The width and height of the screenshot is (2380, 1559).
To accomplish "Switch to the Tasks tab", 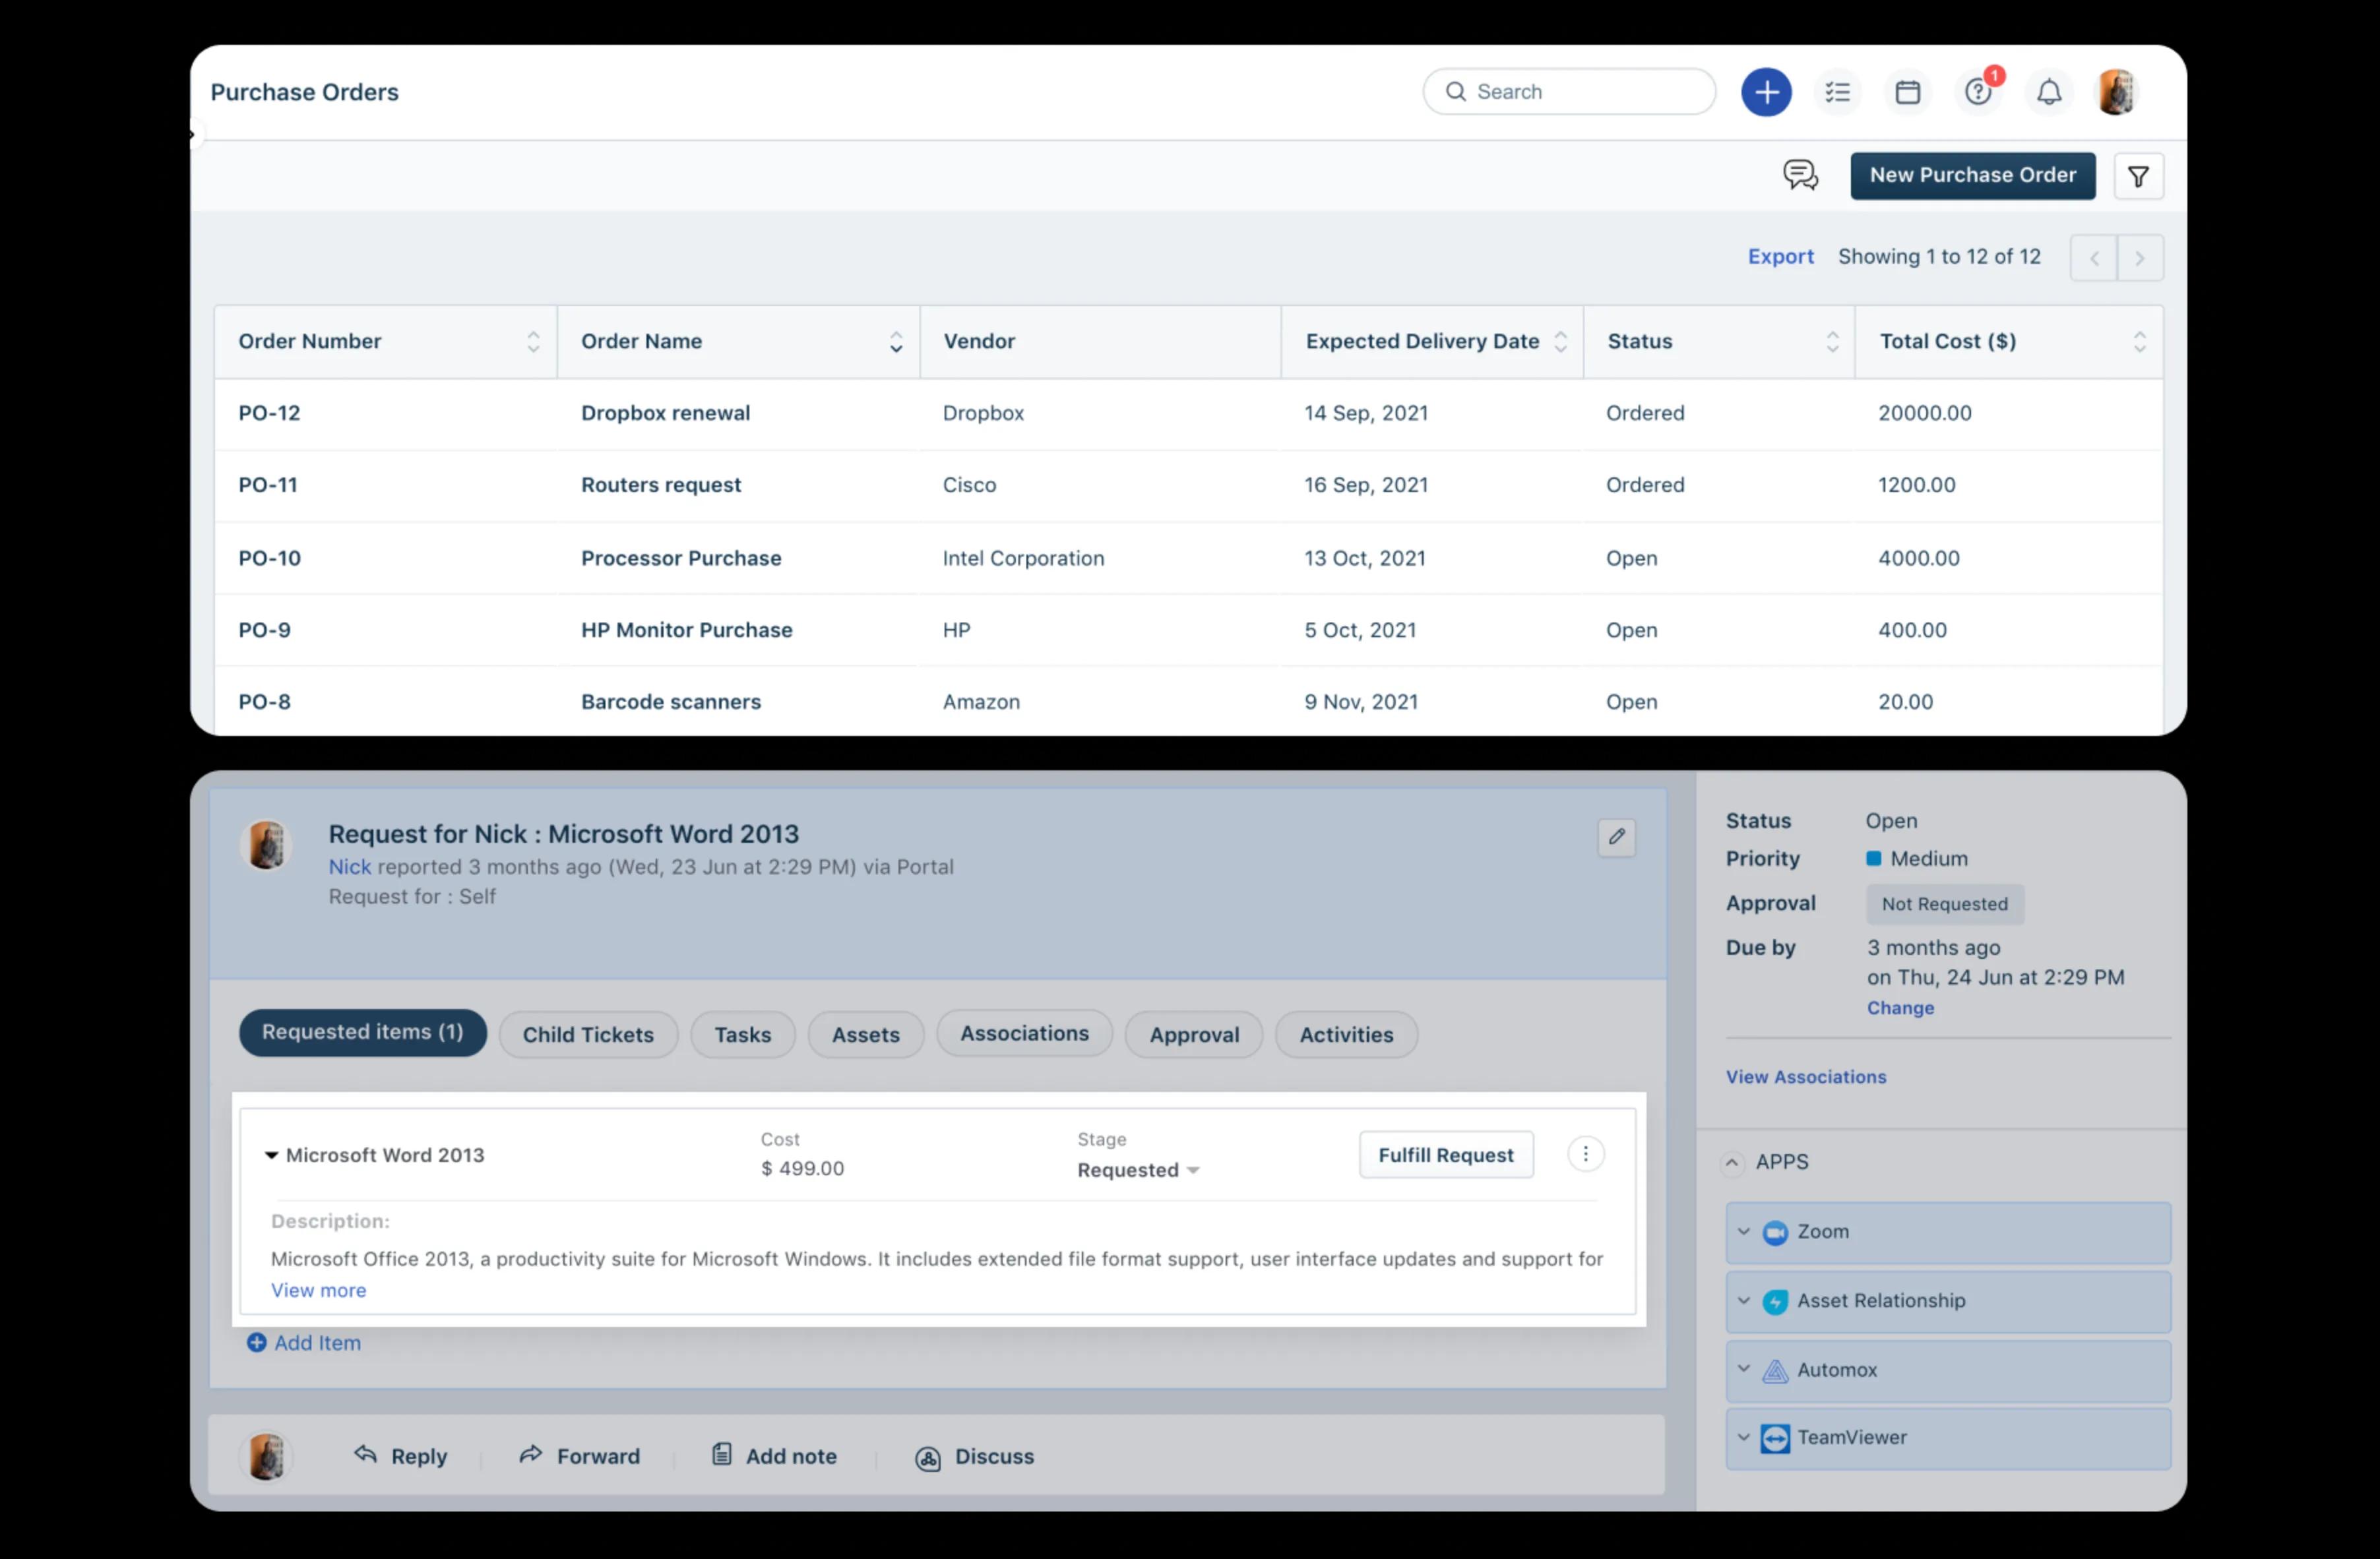I will click(x=742, y=1034).
